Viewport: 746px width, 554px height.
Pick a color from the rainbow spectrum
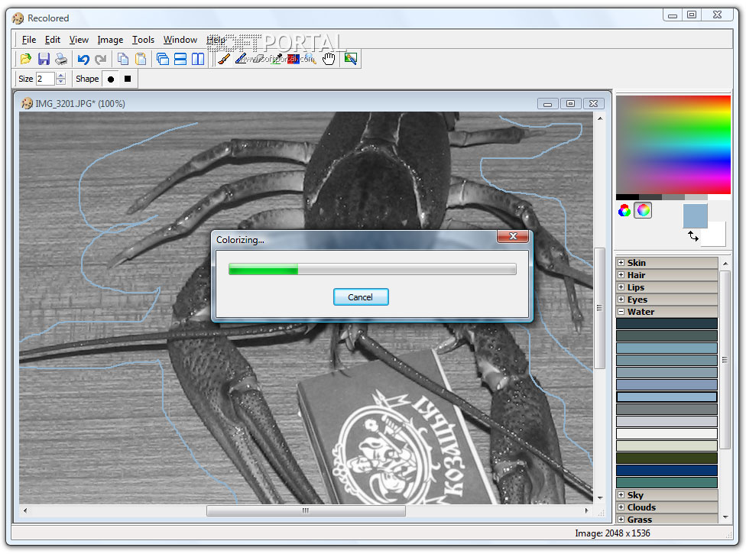[673, 144]
